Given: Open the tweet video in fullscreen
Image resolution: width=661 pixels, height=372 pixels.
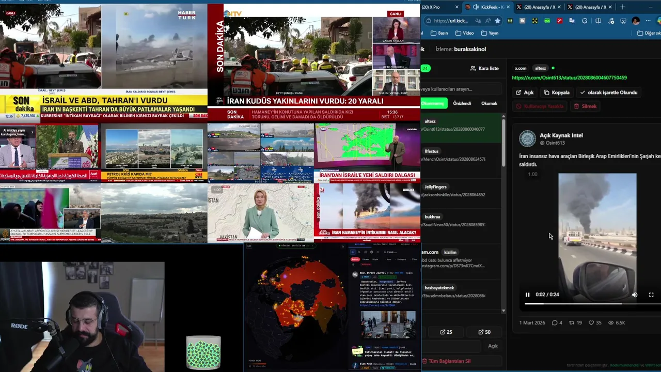Looking at the screenshot, I should click(x=651, y=295).
